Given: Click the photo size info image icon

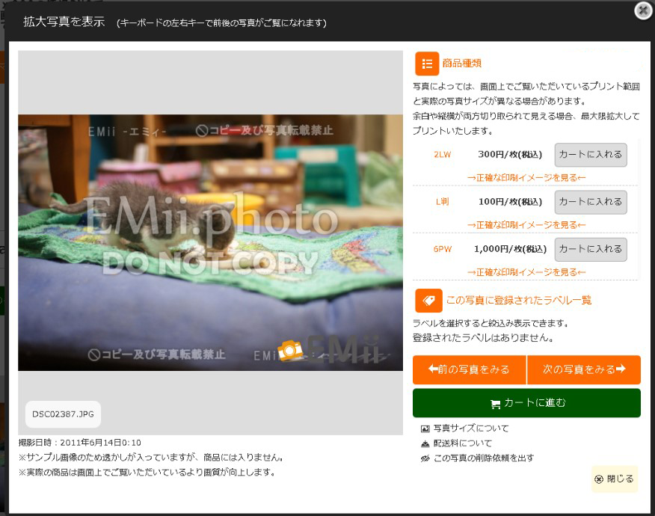Looking at the screenshot, I should tap(425, 429).
